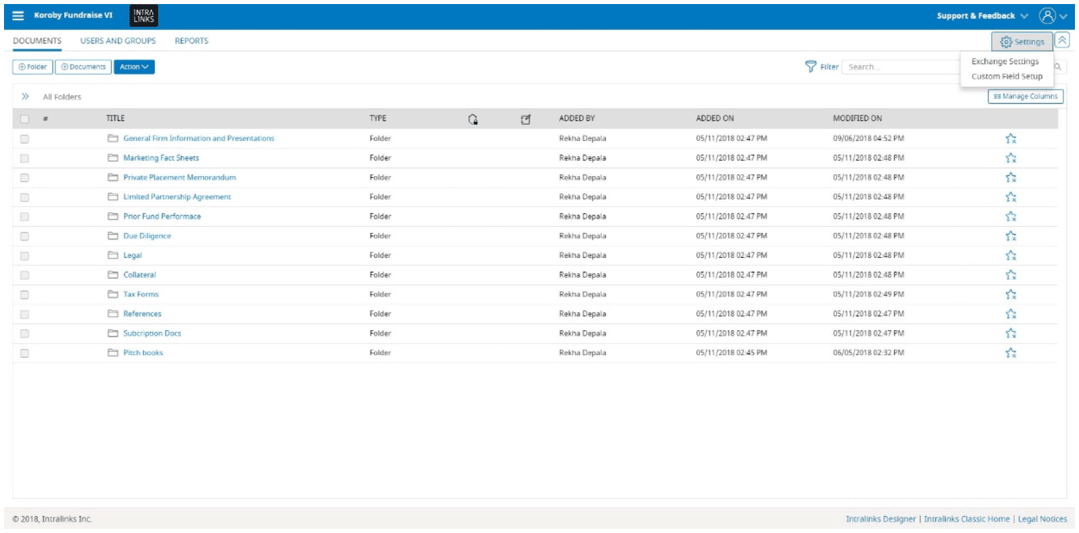This screenshot has height=533, width=1079.
Task: Check the Legal row checkbox
Action: tap(25, 256)
